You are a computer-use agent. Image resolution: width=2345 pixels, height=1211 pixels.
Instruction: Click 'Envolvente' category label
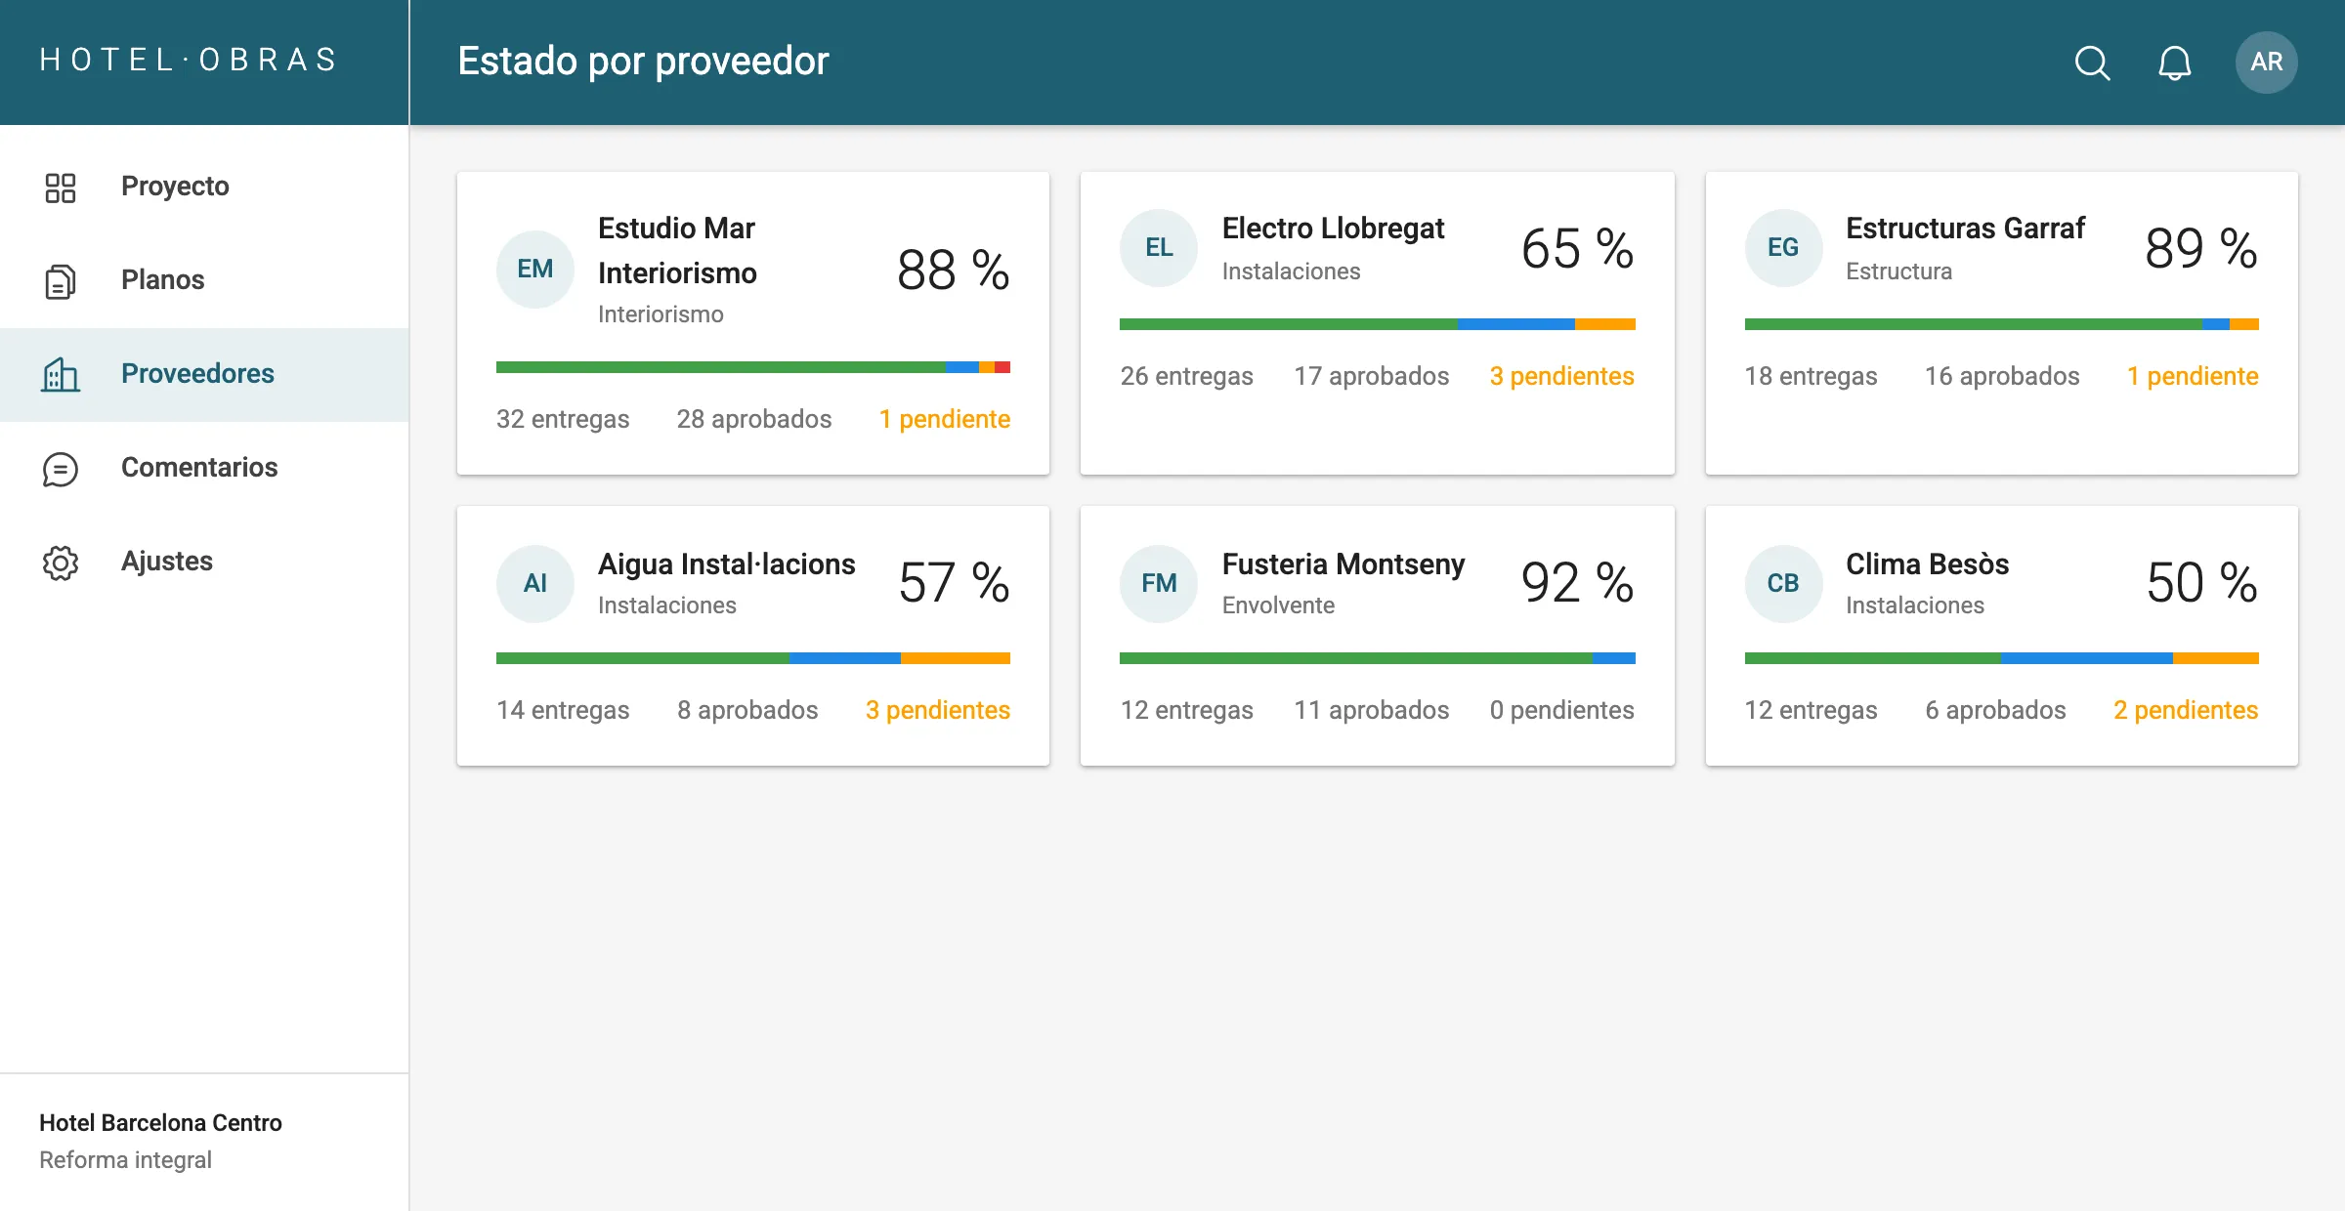[x=1278, y=605]
